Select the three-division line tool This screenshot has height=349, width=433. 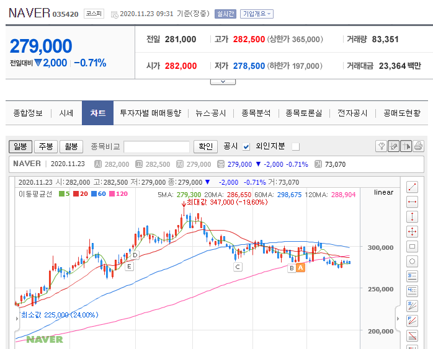412,276
